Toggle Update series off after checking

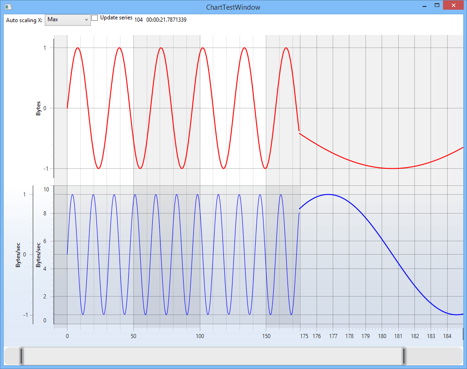point(95,18)
